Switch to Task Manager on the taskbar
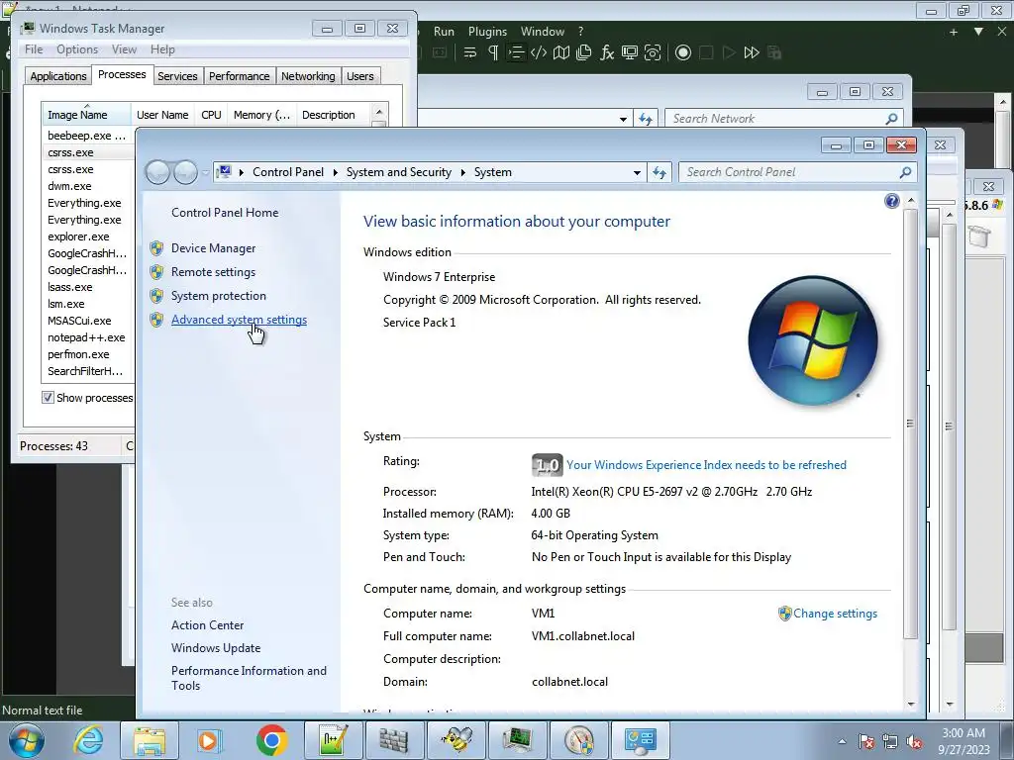 tap(517, 740)
